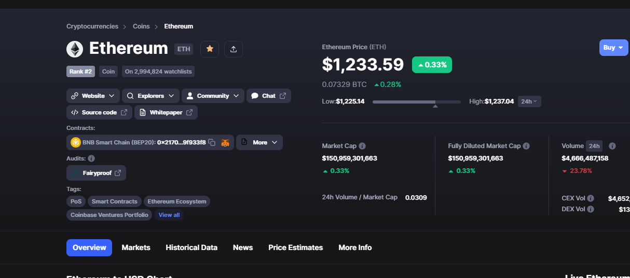The height and width of the screenshot is (278, 630).
Task: Click the info icon beside Market Cap
Action: click(362, 146)
